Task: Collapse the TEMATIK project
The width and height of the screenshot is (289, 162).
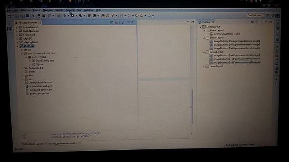Action: click(18, 46)
